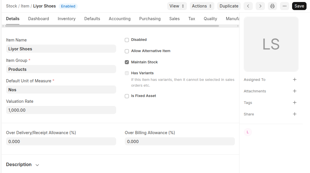Screen dimensions: 310x173
Task: Click the Duplicate button
Action: (229, 6)
